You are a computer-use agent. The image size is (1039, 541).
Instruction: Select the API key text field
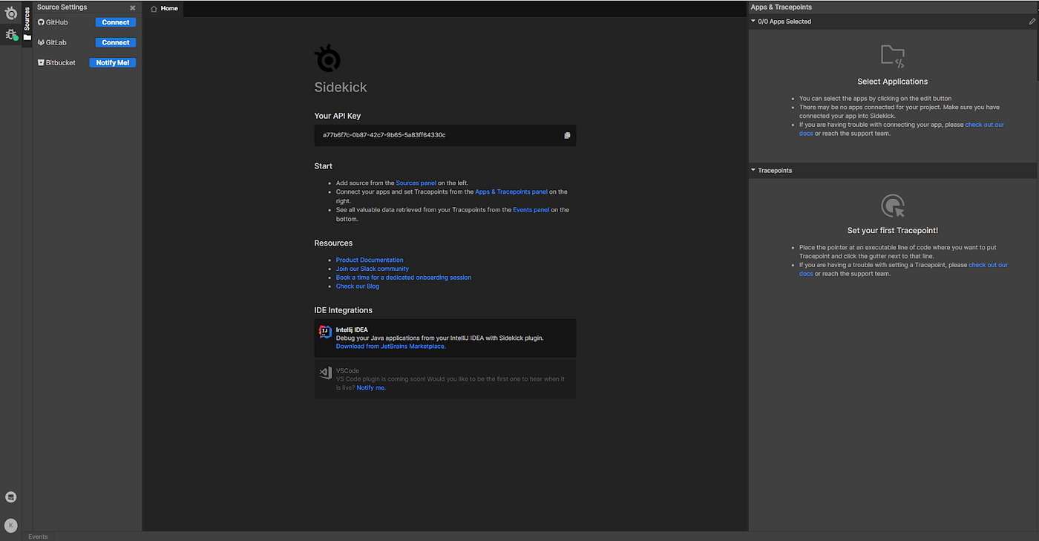pos(445,135)
